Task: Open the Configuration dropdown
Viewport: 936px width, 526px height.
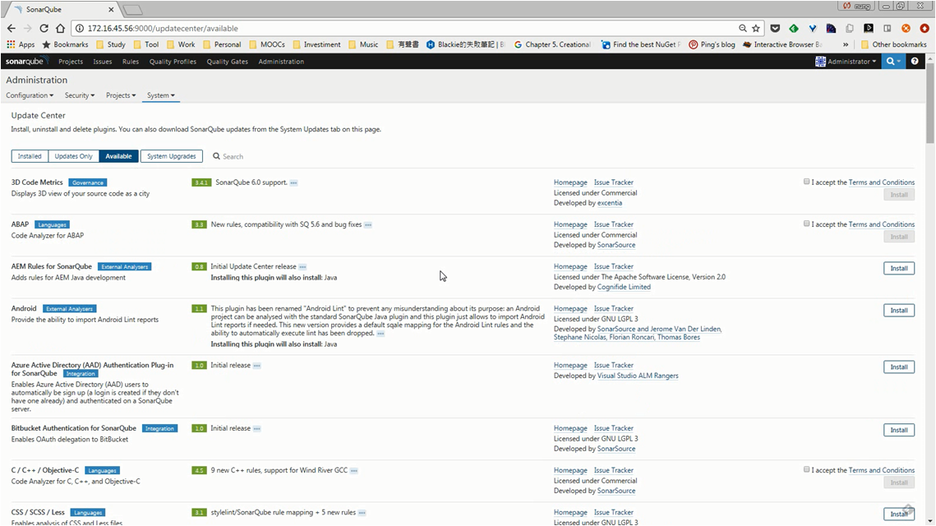Action: [x=30, y=95]
